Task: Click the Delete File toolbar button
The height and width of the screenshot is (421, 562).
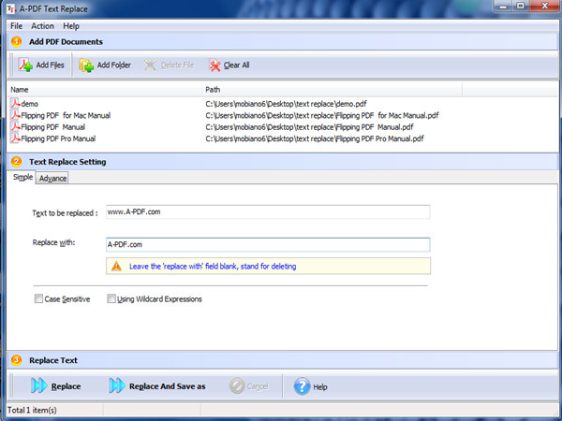Action: (169, 65)
